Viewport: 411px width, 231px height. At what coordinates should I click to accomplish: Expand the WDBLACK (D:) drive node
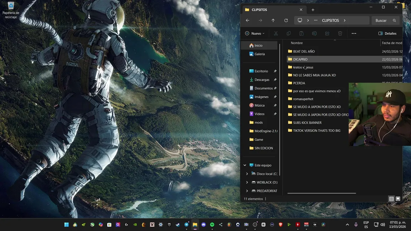pos(247,182)
